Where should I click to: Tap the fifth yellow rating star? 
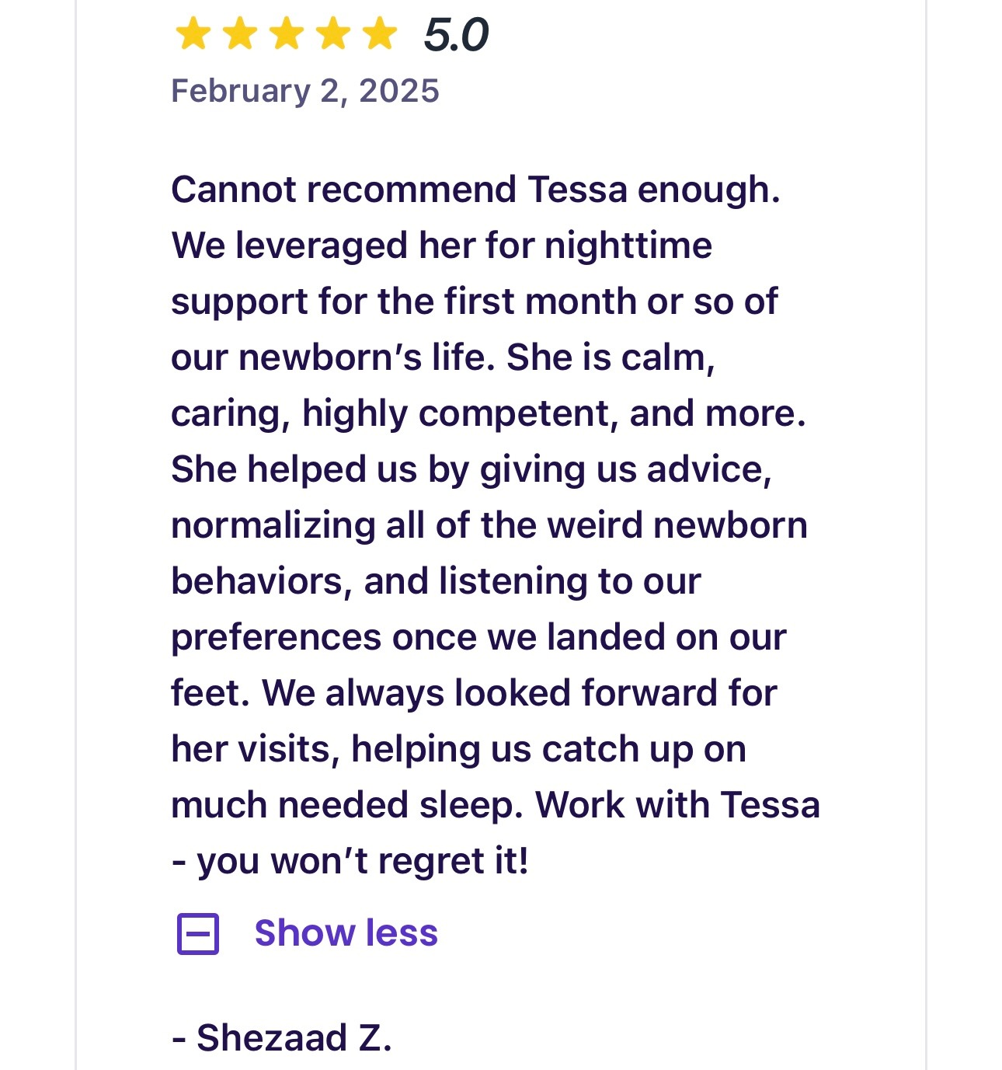[x=380, y=35]
